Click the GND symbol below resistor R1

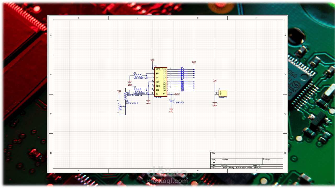coord(130,83)
